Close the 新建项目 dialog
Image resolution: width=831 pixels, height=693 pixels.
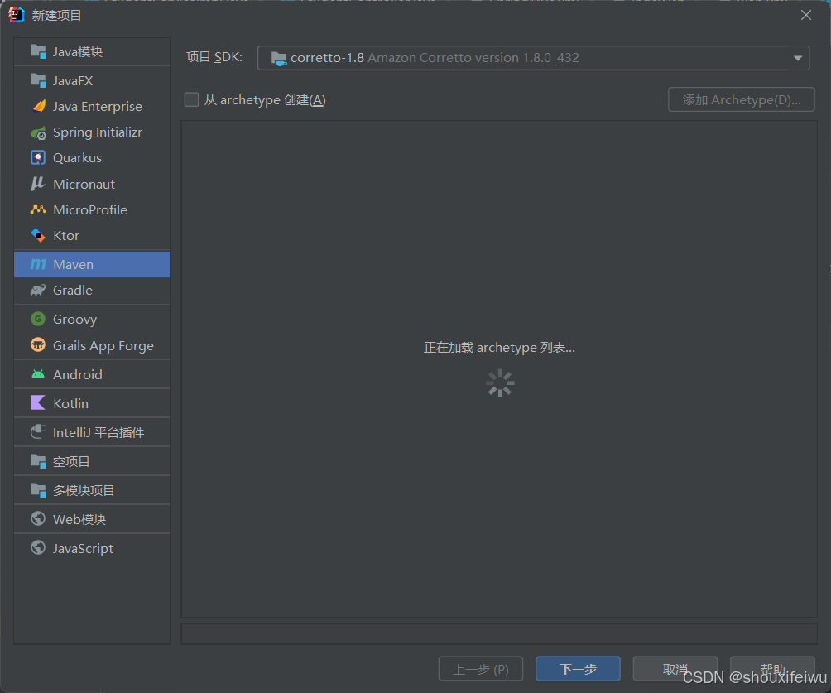[x=806, y=15]
